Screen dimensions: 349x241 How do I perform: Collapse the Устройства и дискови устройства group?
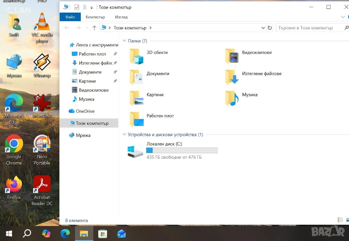tap(124, 135)
